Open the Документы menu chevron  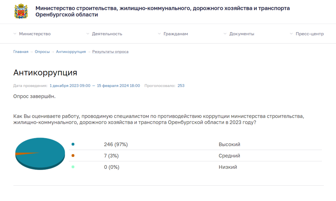coord(225,34)
